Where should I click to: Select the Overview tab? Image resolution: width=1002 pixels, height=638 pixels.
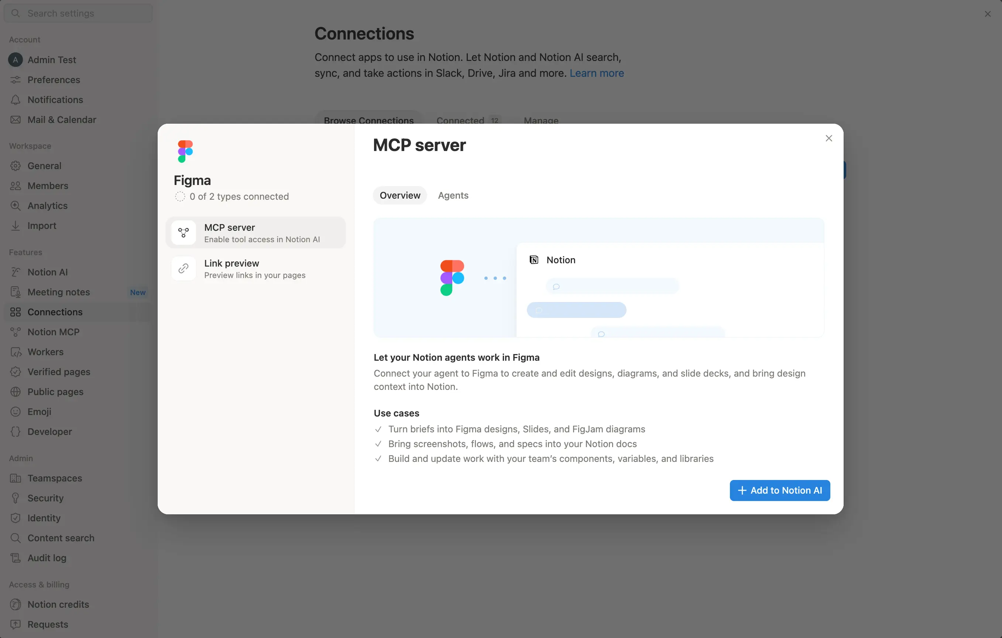pyautogui.click(x=399, y=195)
